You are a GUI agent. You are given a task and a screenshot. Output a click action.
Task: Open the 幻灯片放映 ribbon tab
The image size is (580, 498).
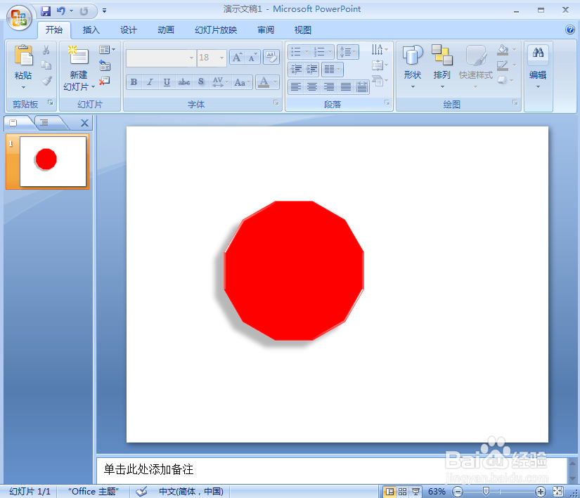[x=216, y=30]
